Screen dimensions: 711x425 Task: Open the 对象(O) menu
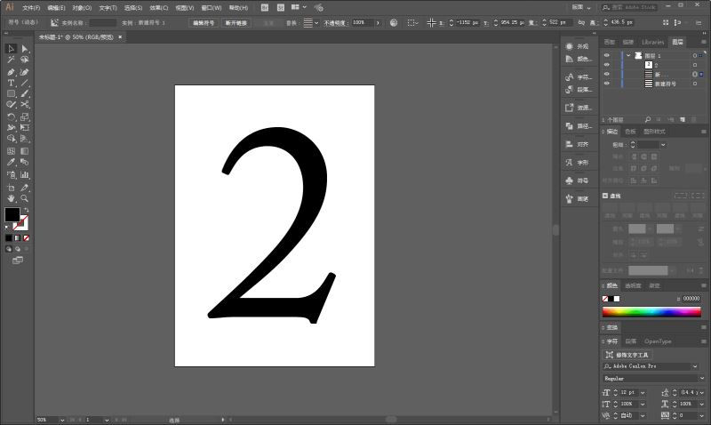tap(82, 8)
